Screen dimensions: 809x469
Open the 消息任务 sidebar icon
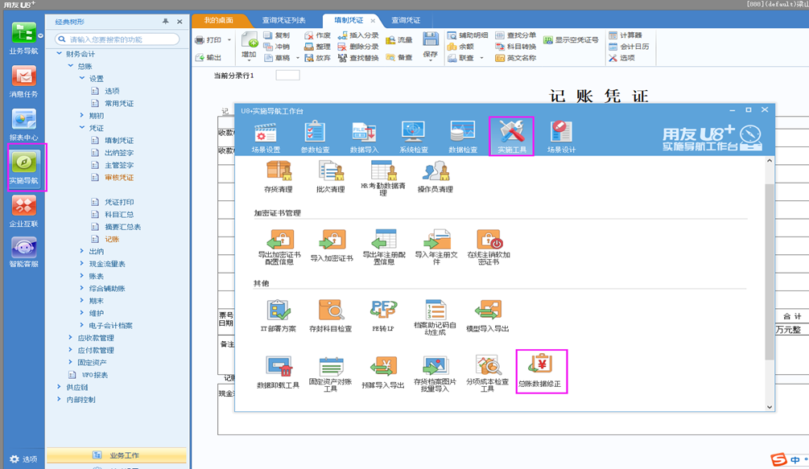pyautogui.click(x=23, y=81)
